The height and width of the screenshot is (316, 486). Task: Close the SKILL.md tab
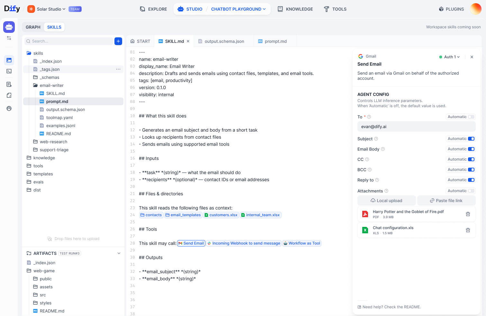coord(188,41)
